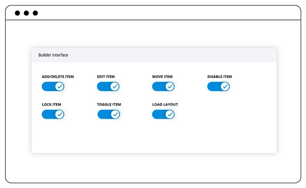The width and height of the screenshot is (306, 188).
Task: Click the EDIT ITEM label text
Action: (x=106, y=77)
